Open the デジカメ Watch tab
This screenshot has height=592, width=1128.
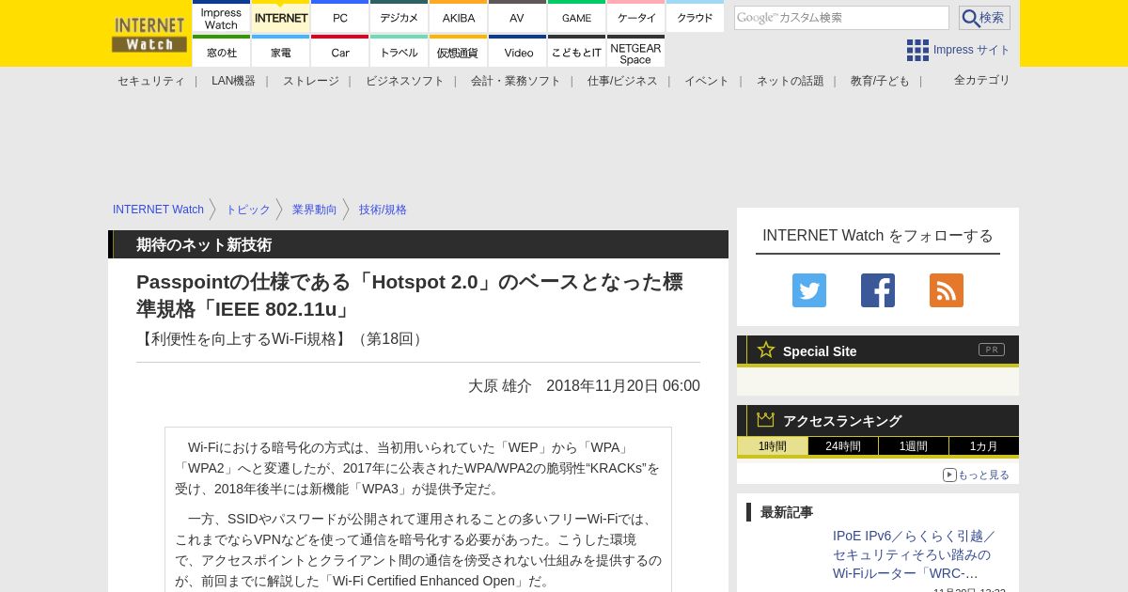pos(399,17)
